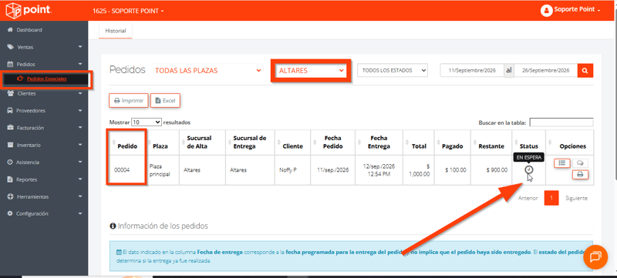Image resolution: width=617 pixels, height=278 pixels.
Task: Open Pedidos Especiales submenu link
Action: (x=46, y=79)
